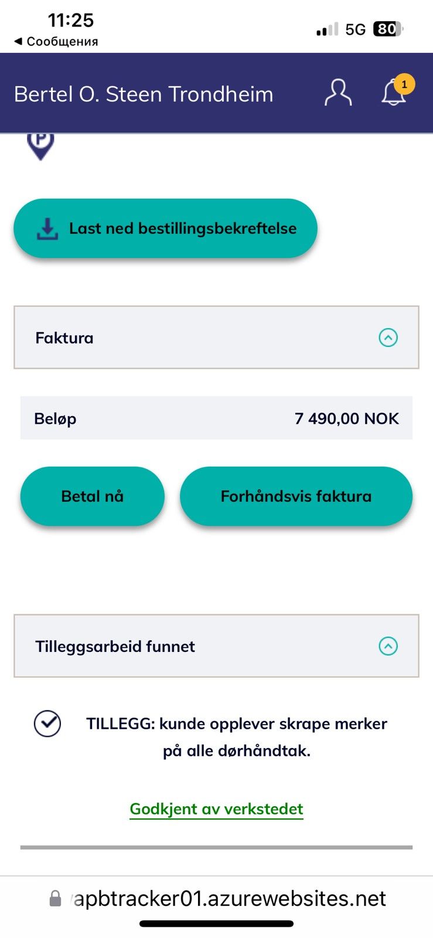Screen dimensions: 433x938
Task: Click Forhåndsvis faktura button
Action: pyautogui.click(x=296, y=496)
